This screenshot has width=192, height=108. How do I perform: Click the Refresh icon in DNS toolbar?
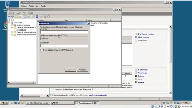pyautogui.click(x=29, y=16)
